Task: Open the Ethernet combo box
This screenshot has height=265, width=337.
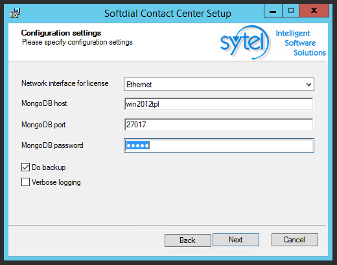Action: tap(219, 85)
